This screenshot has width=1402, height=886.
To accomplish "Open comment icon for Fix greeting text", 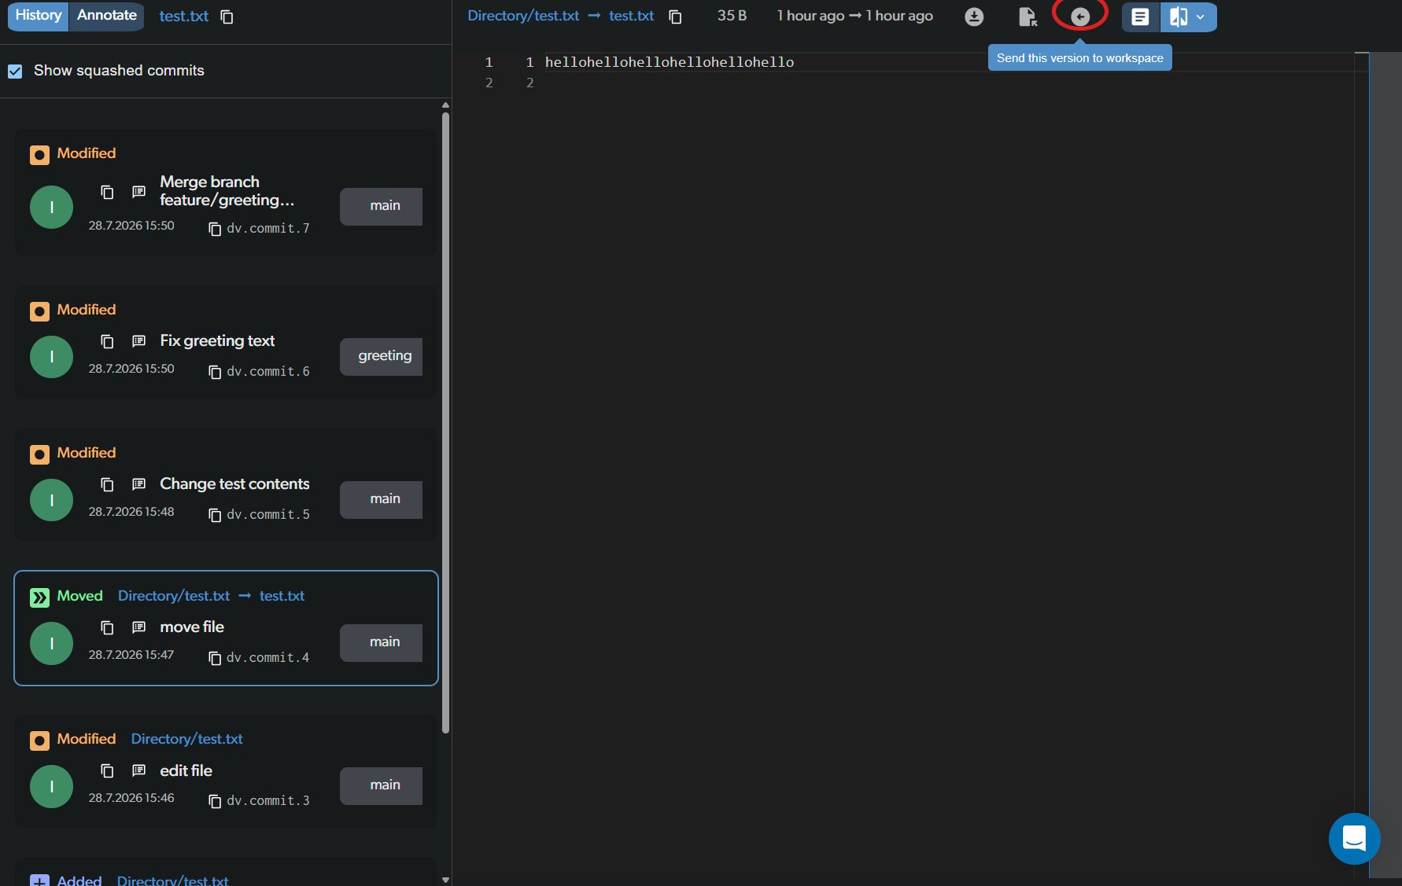I will 138,341.
